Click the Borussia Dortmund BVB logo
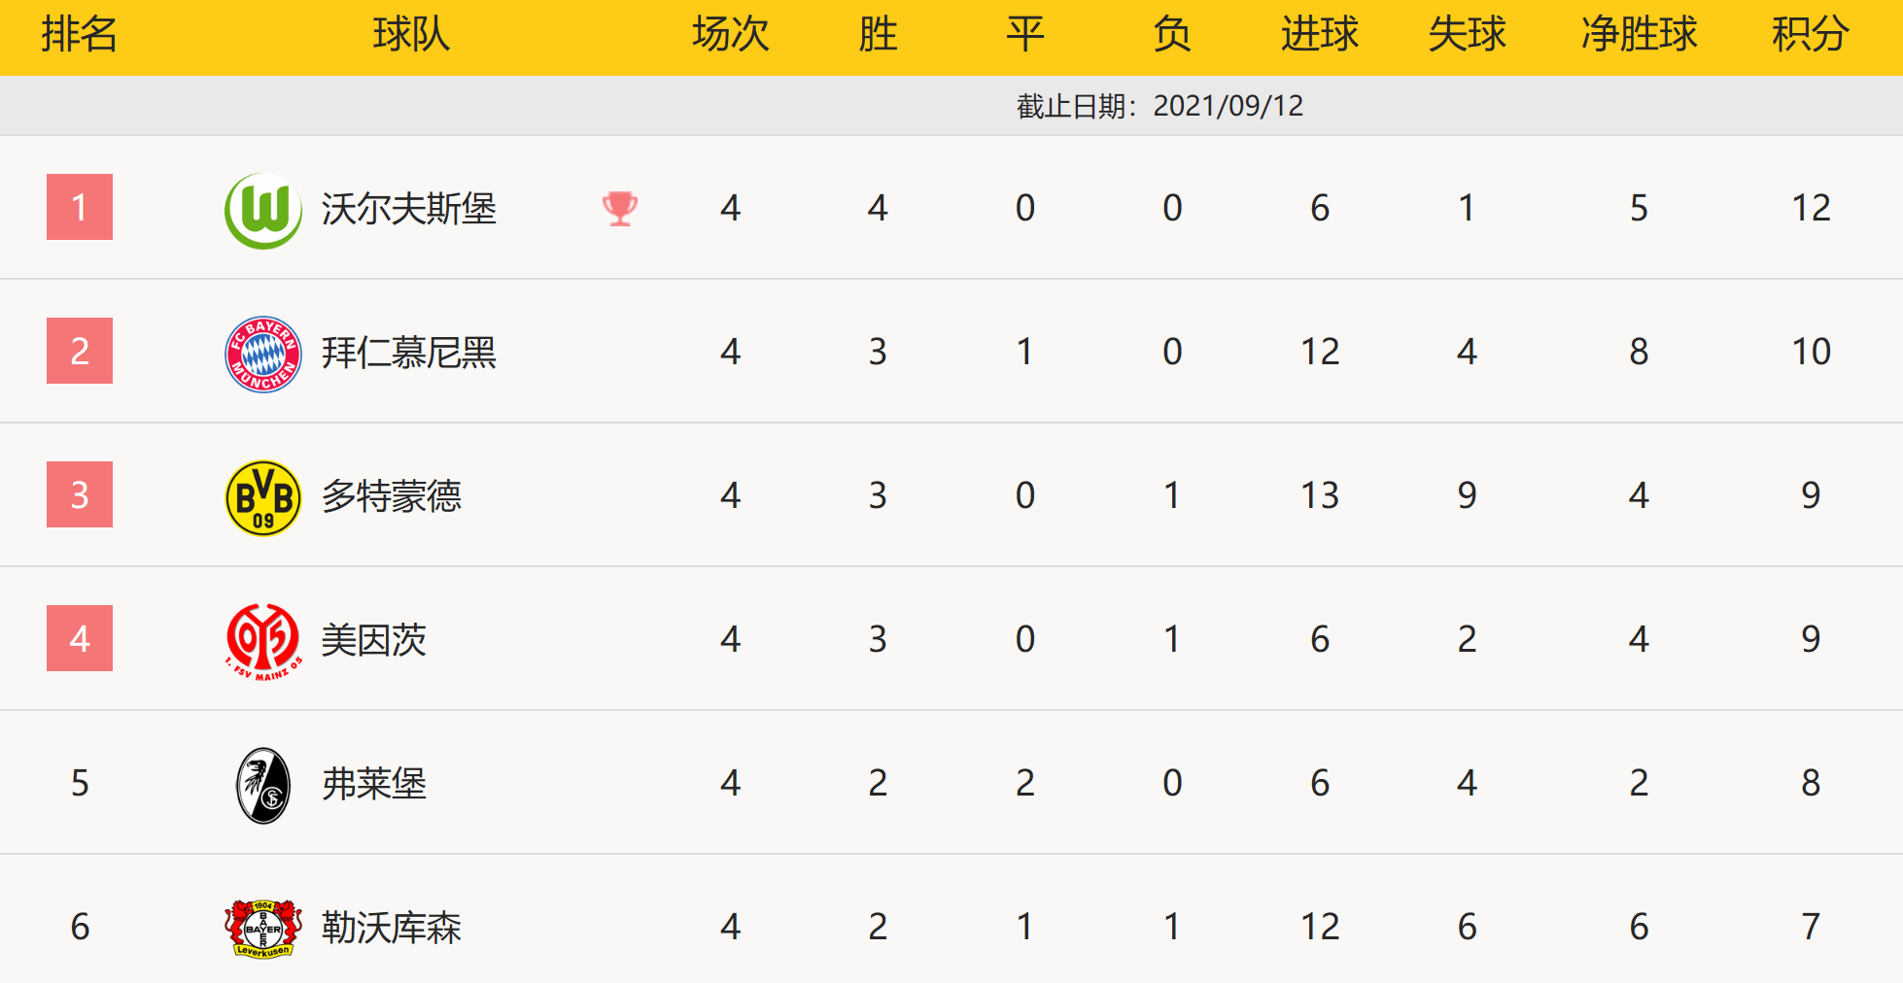The image size is (1903, 983). pos(262,497)
